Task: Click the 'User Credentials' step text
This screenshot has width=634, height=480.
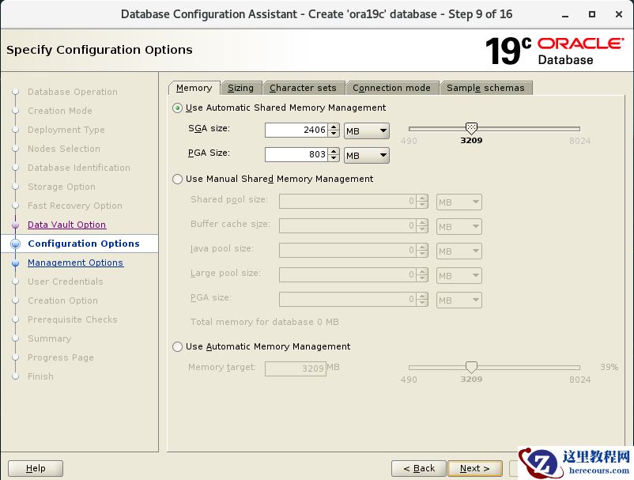Action: pyautogui.click(x=65, y=282)
